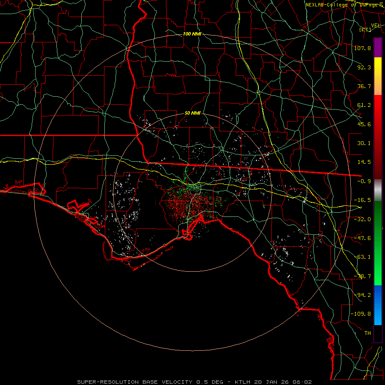
Task: Select the 45.6 velocity scale value
Action: tap(364, 124)
